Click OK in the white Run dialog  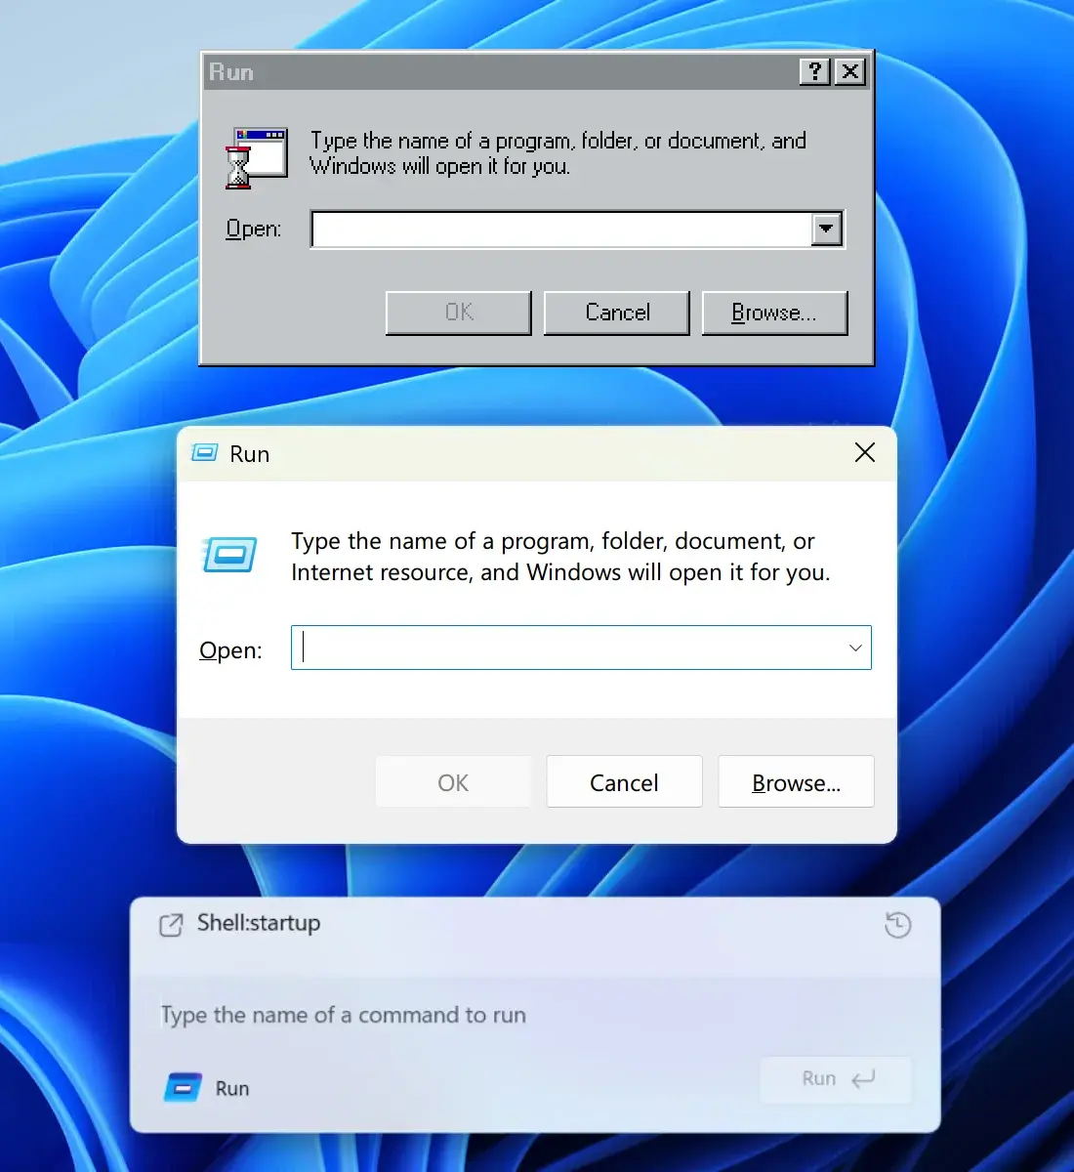coord(453,782)
